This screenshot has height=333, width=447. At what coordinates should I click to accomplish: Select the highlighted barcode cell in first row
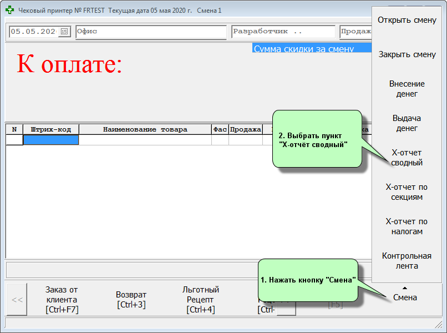point(51,140)
